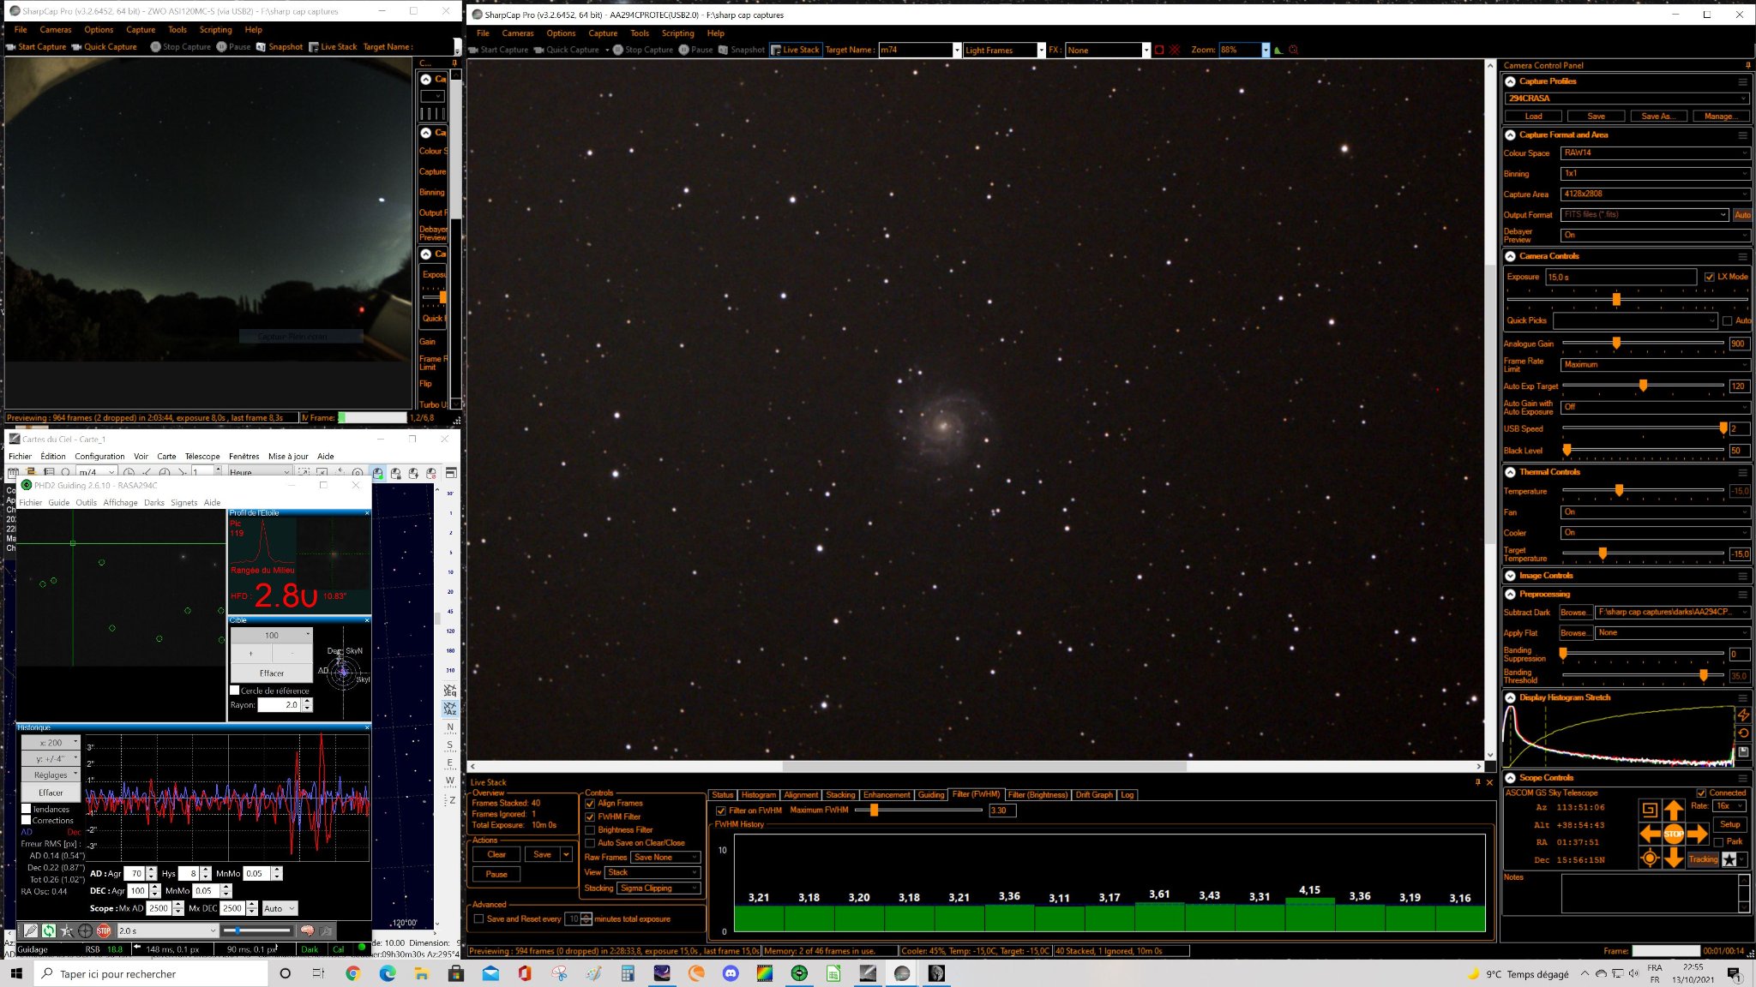
Task: Click PHD2 connect equipment cable icon
Action: pyautogui.click(x=31, y=930)
